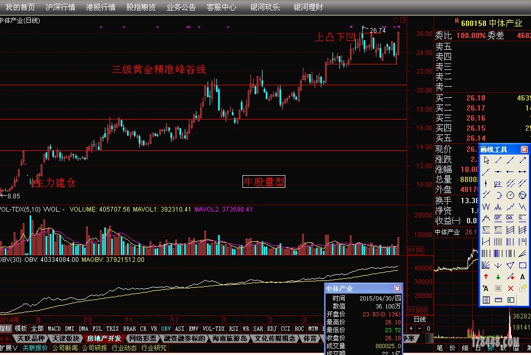Click the gray square tool in palette

click(x=498, y=288)
